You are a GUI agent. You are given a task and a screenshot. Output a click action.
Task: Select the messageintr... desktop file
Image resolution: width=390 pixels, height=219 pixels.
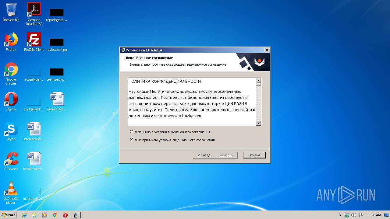click(34, 194)
